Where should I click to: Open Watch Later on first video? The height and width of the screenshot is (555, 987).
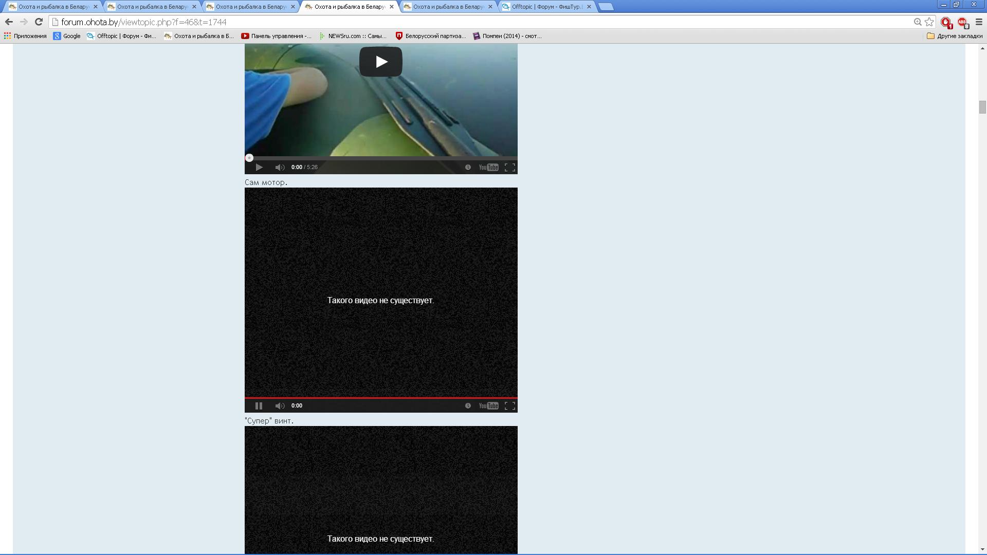pos(468,168)
